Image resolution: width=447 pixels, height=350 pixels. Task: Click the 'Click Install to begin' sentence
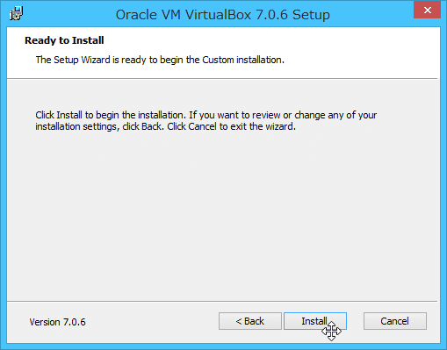tap(111, 115)
